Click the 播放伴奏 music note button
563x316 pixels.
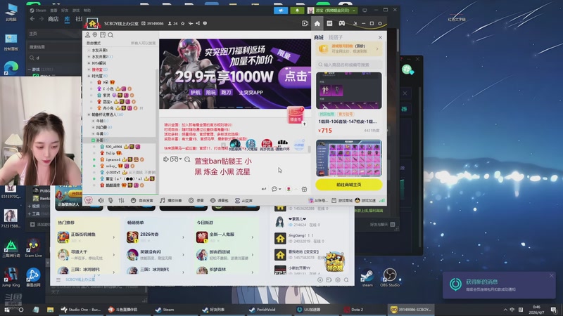(171, 201)
